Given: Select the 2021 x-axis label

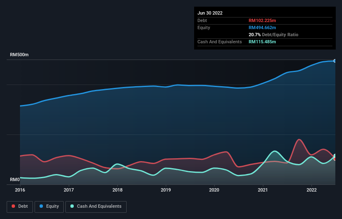Looking at the screenshot, I should 263,190.
